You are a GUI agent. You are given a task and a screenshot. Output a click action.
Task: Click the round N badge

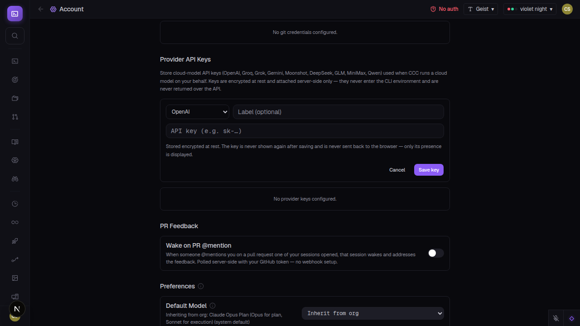(17, 309)
